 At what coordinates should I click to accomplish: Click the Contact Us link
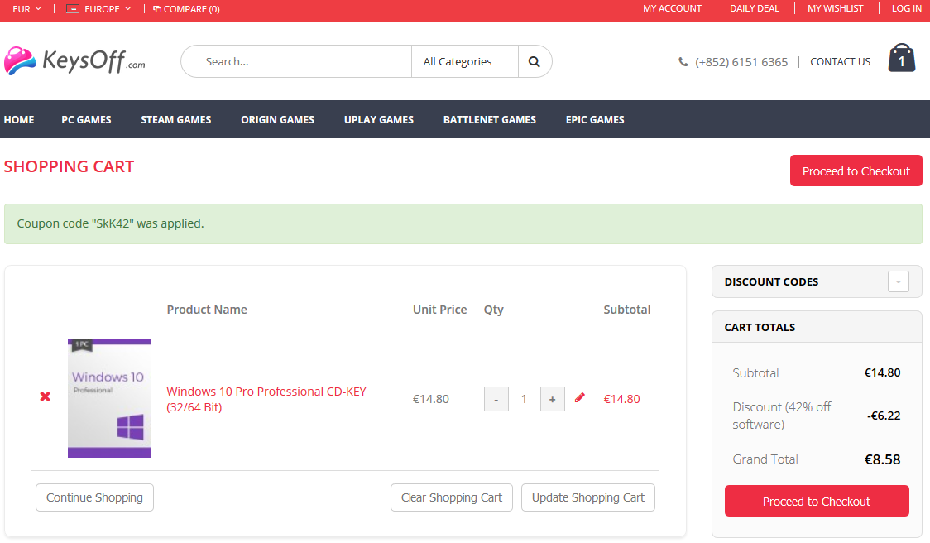point(840,62)
